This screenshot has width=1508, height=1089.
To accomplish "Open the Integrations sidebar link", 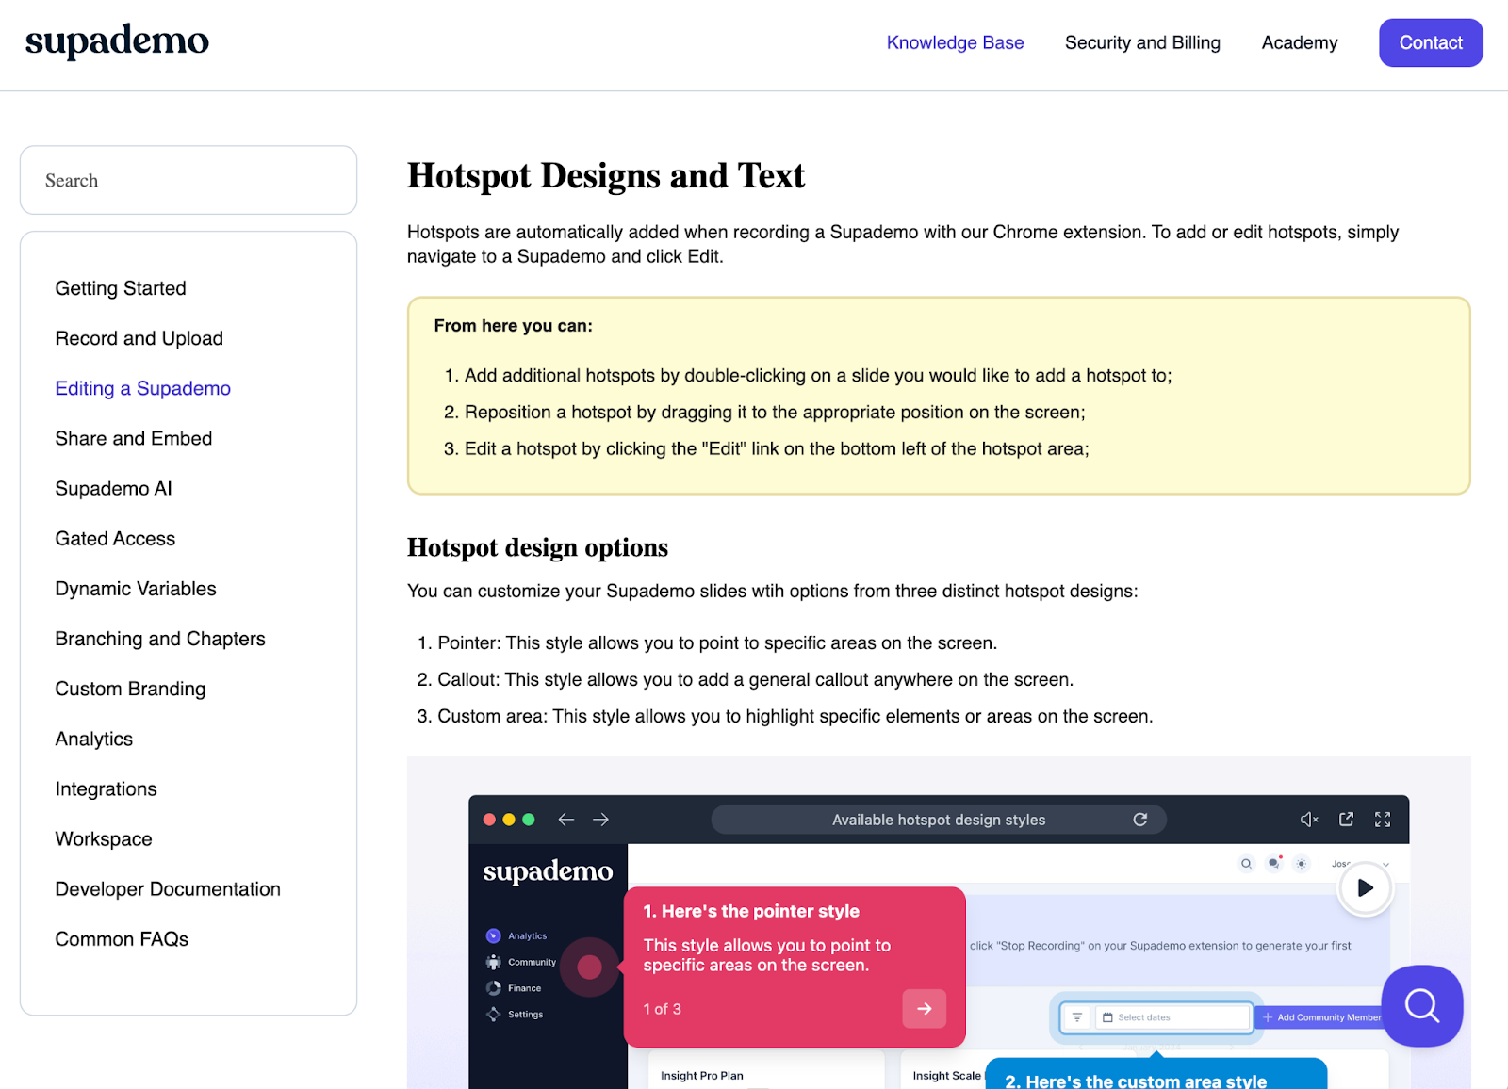I will coord(107,788).
